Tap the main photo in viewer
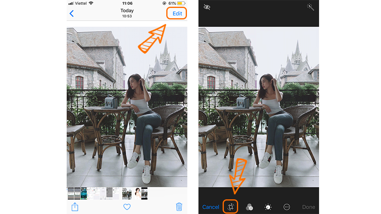The width and height of the screenshot is (381, 214). [127, 107]
